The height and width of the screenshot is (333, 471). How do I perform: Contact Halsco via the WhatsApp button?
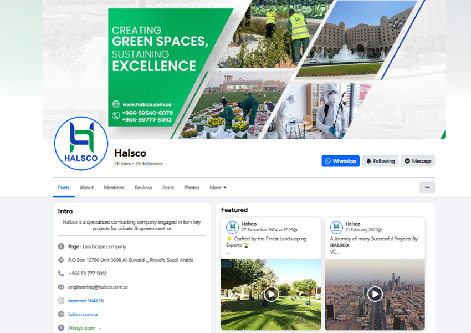click(x=341, y=161)
